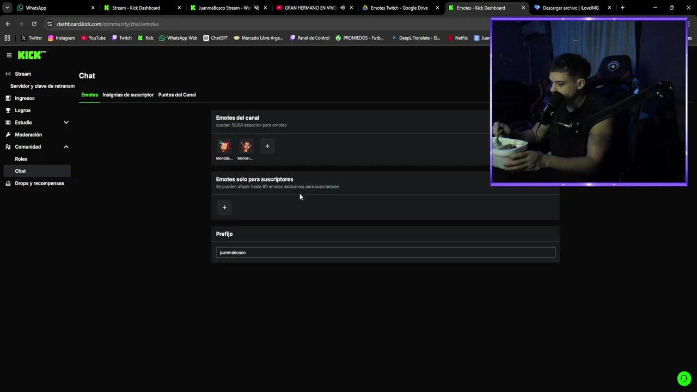
Task: Open a new browser tab
Action: [622, 8]
